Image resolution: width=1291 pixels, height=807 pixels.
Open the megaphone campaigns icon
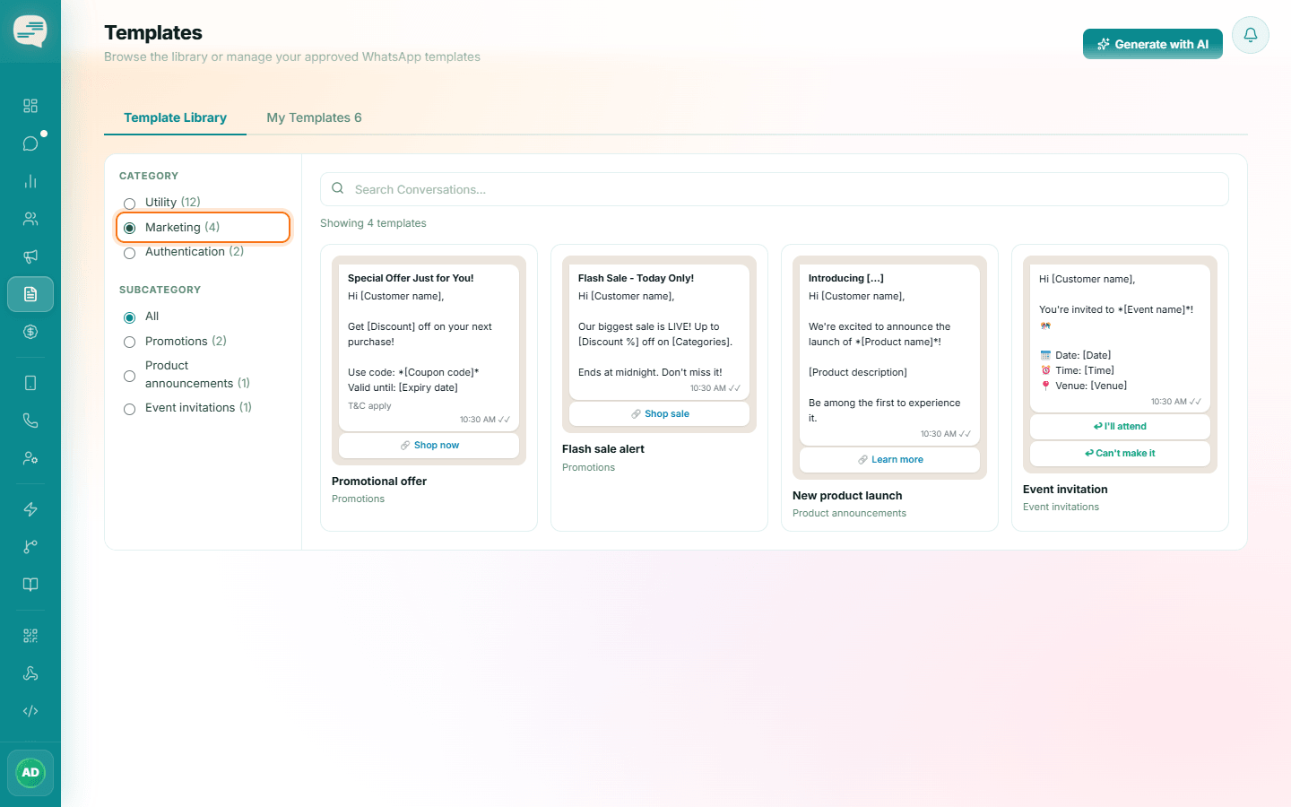click(30, 256)
